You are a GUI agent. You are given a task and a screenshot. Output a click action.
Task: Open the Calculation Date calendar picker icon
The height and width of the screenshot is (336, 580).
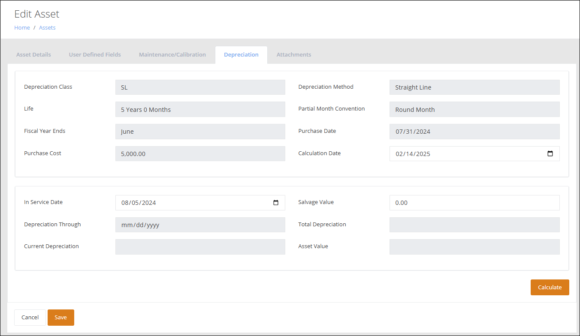click(x=550, y=154)
